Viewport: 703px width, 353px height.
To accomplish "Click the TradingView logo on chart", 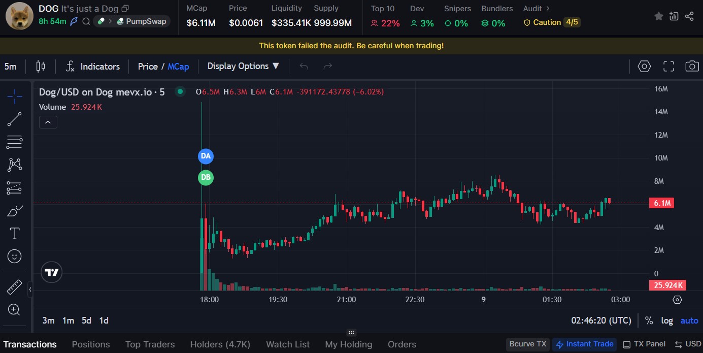I will [52, 272].
